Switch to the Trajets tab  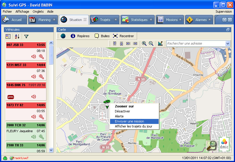click(x=104, y=19)
